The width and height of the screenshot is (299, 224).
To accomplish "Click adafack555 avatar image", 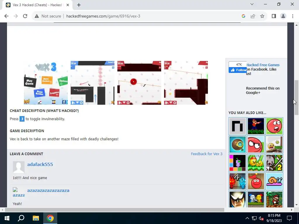I will tap(19, 167).
